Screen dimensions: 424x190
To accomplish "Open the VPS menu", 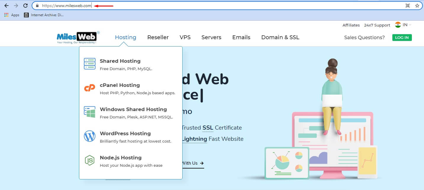I will [x=185, y=37].
